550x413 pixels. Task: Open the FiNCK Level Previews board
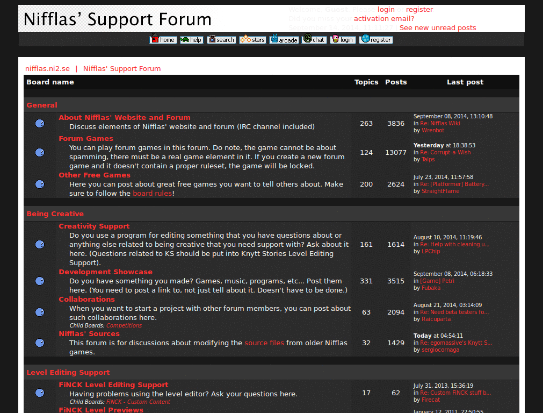101,409
